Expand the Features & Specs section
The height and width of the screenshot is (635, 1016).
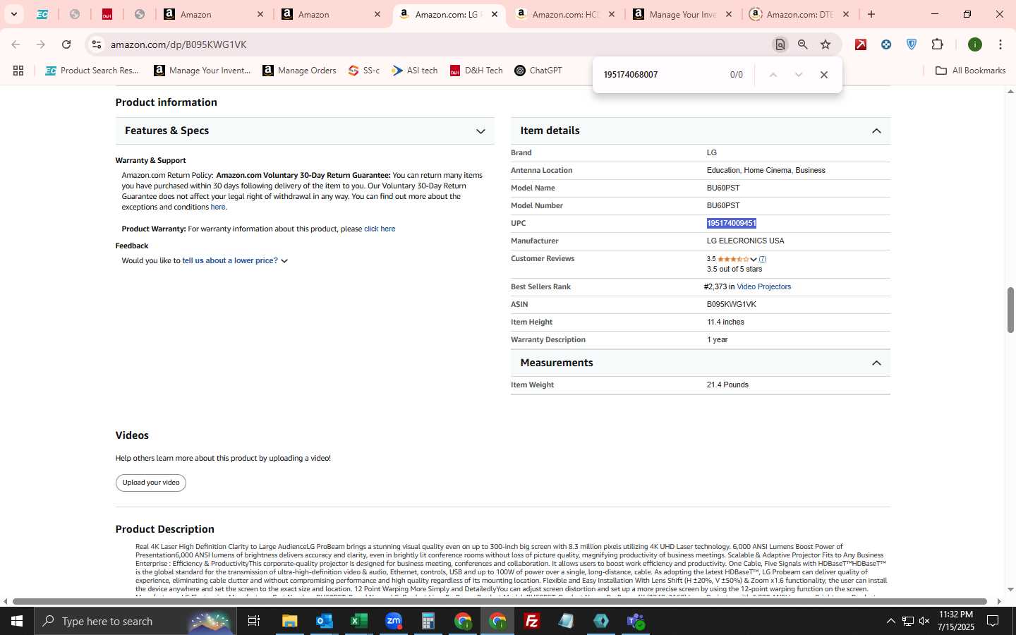[x=305, y=131]
